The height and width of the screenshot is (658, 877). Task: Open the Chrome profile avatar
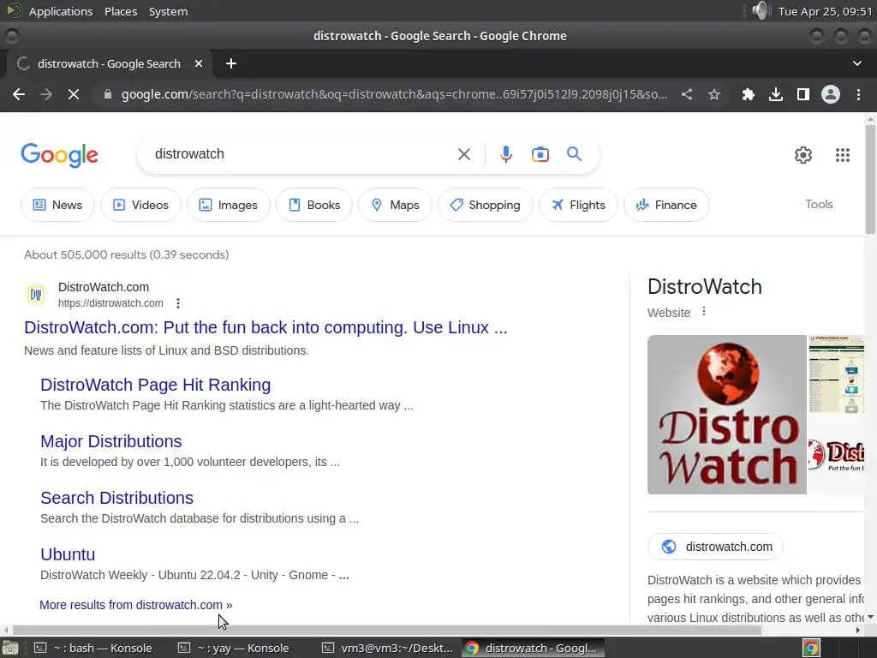(x=831, y=94)
